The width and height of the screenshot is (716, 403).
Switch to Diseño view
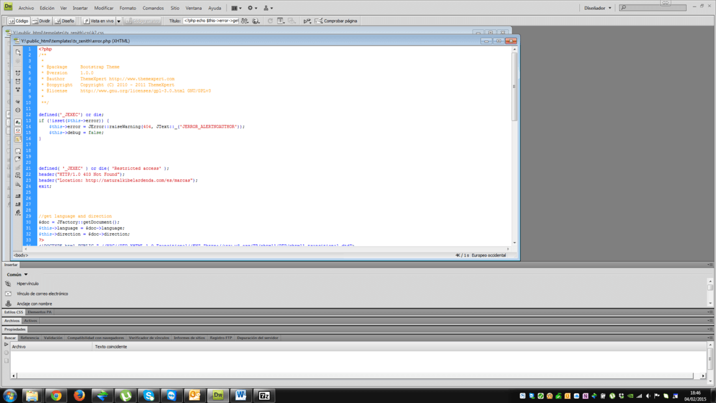pos(64,21)
